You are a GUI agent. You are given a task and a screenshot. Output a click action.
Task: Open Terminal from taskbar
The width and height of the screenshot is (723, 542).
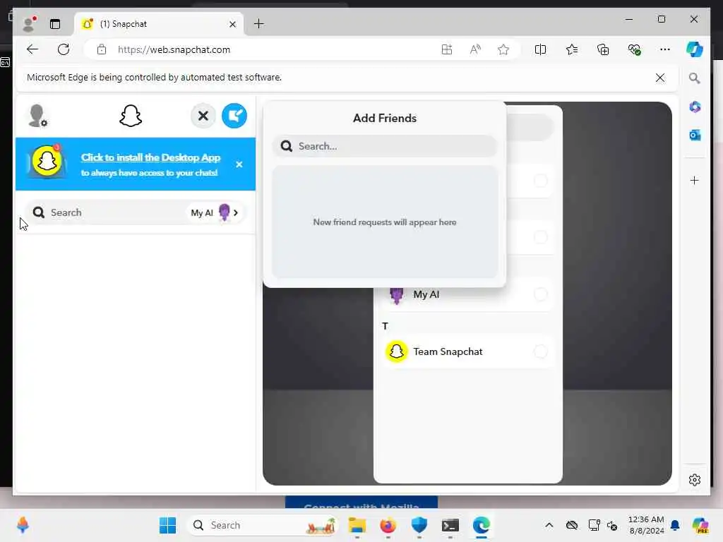450,525
